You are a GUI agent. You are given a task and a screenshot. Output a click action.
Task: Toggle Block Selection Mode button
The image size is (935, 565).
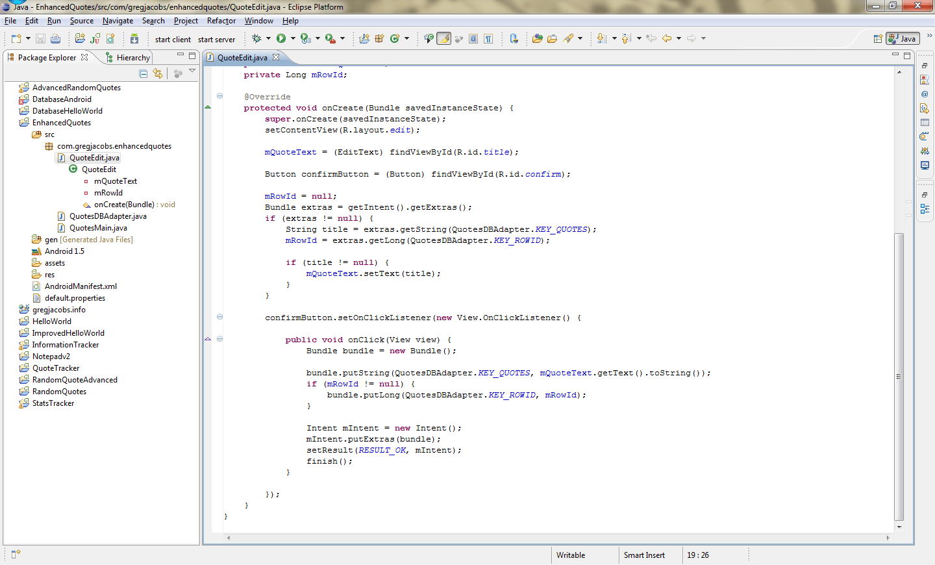[x=473, y=39]
